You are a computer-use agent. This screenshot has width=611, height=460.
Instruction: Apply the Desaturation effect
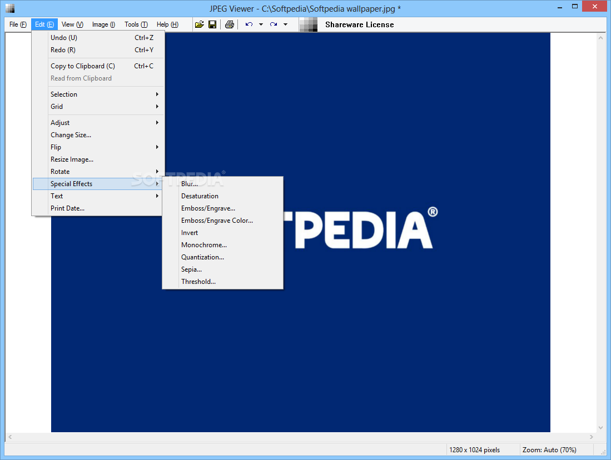coord(222,196)
